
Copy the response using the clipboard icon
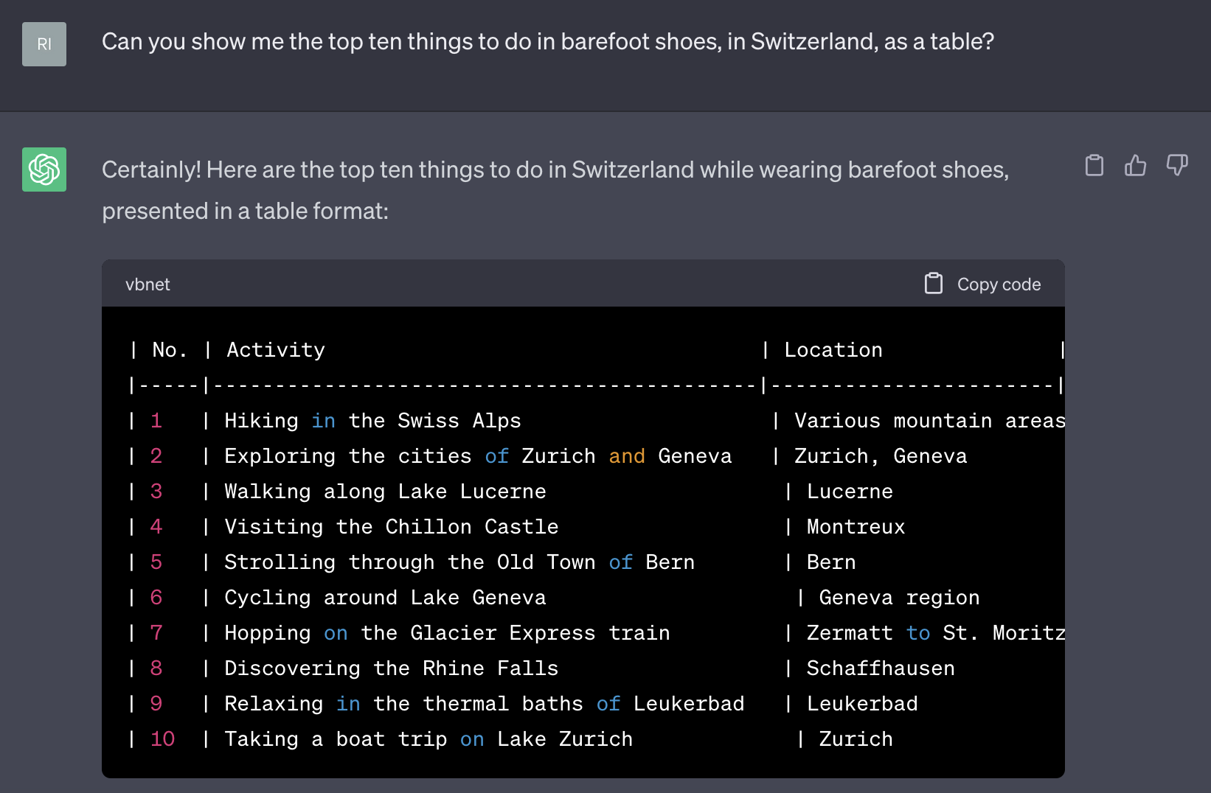tap(1094, 166)
